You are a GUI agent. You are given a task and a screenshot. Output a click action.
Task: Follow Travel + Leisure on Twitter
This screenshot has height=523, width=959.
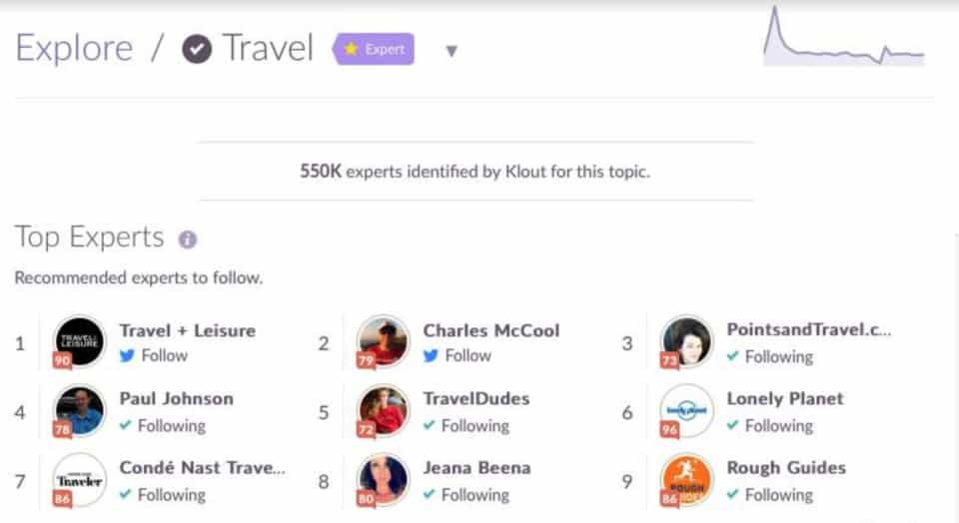pyautogui.click(x=153, y=355)
